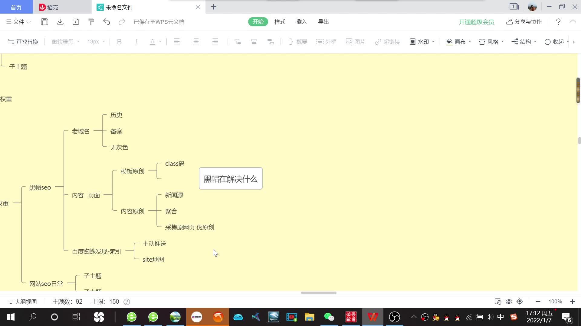Zoom out with the minus button
This screenshot has width=581, height=326.
(538, 302)
